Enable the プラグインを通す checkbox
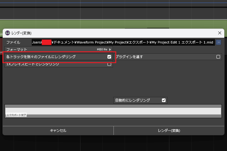This screenshot has width=227, height=151. (218, 57)
